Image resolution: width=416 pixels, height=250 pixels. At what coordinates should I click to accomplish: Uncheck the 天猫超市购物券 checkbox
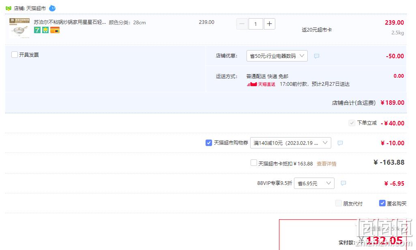tap(209, 143)
